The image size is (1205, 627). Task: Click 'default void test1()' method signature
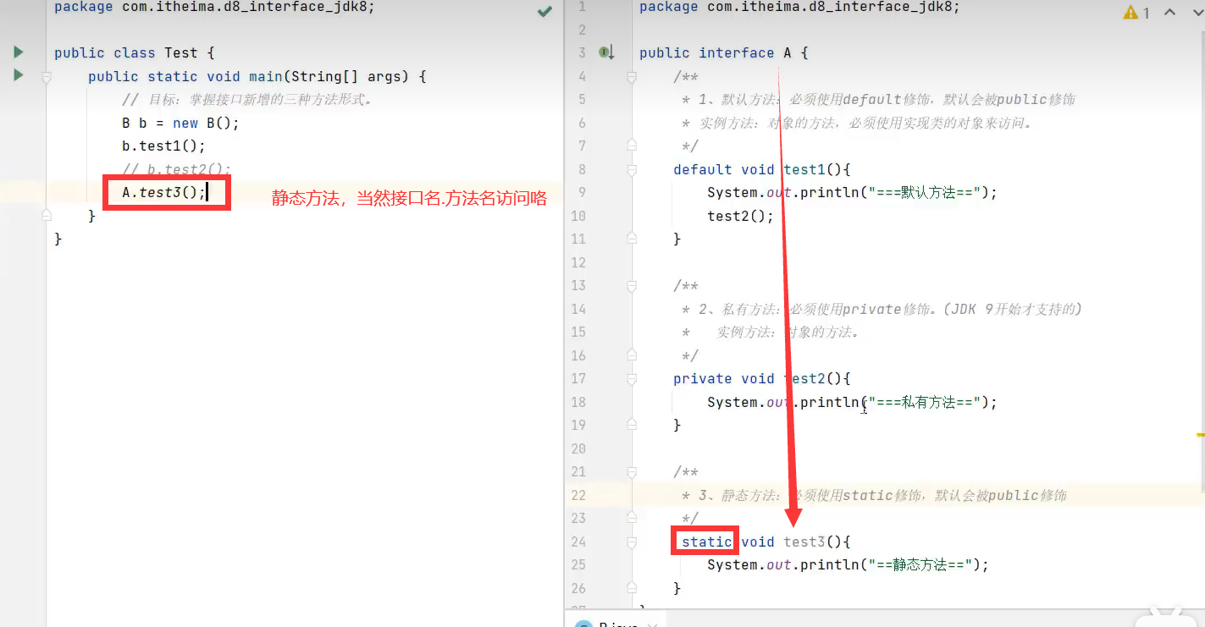[762, 169]
